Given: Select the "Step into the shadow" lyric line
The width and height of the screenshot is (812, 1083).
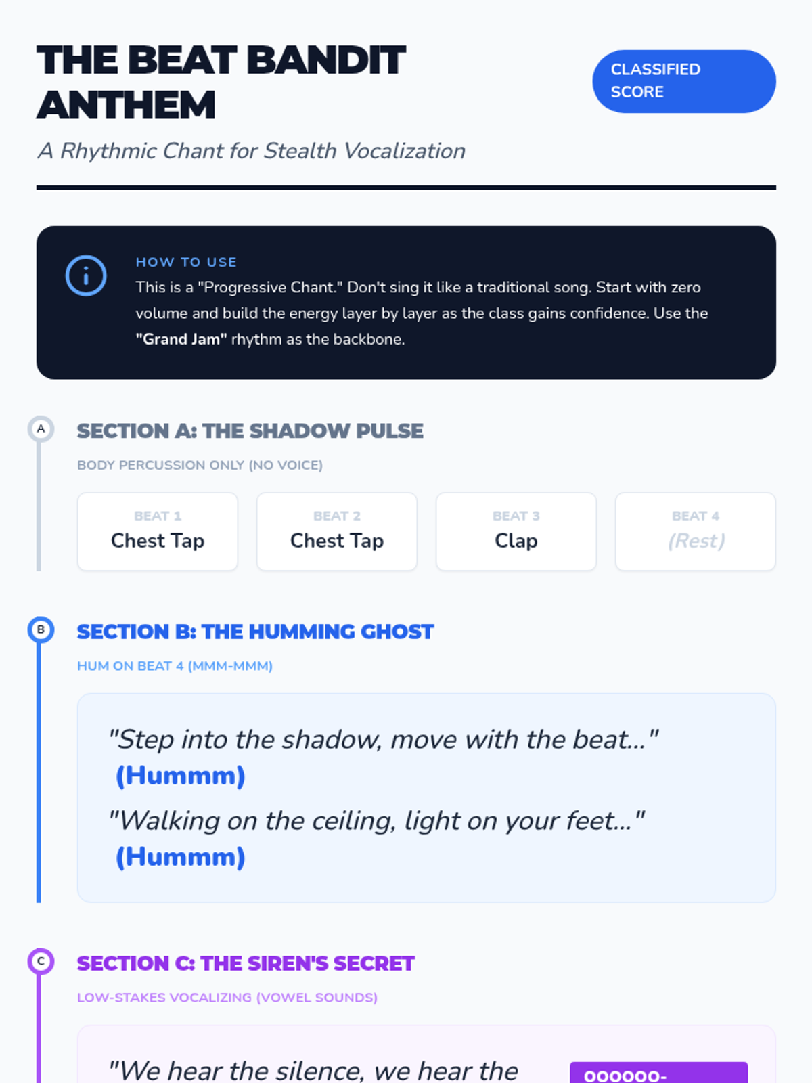Looking at the screenshot, I should 384,740.
